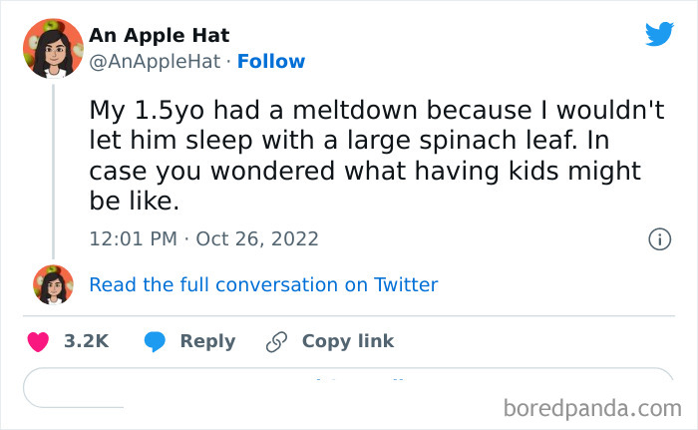
Task: Click the chain link copy icon
Action: click(276, 341)
